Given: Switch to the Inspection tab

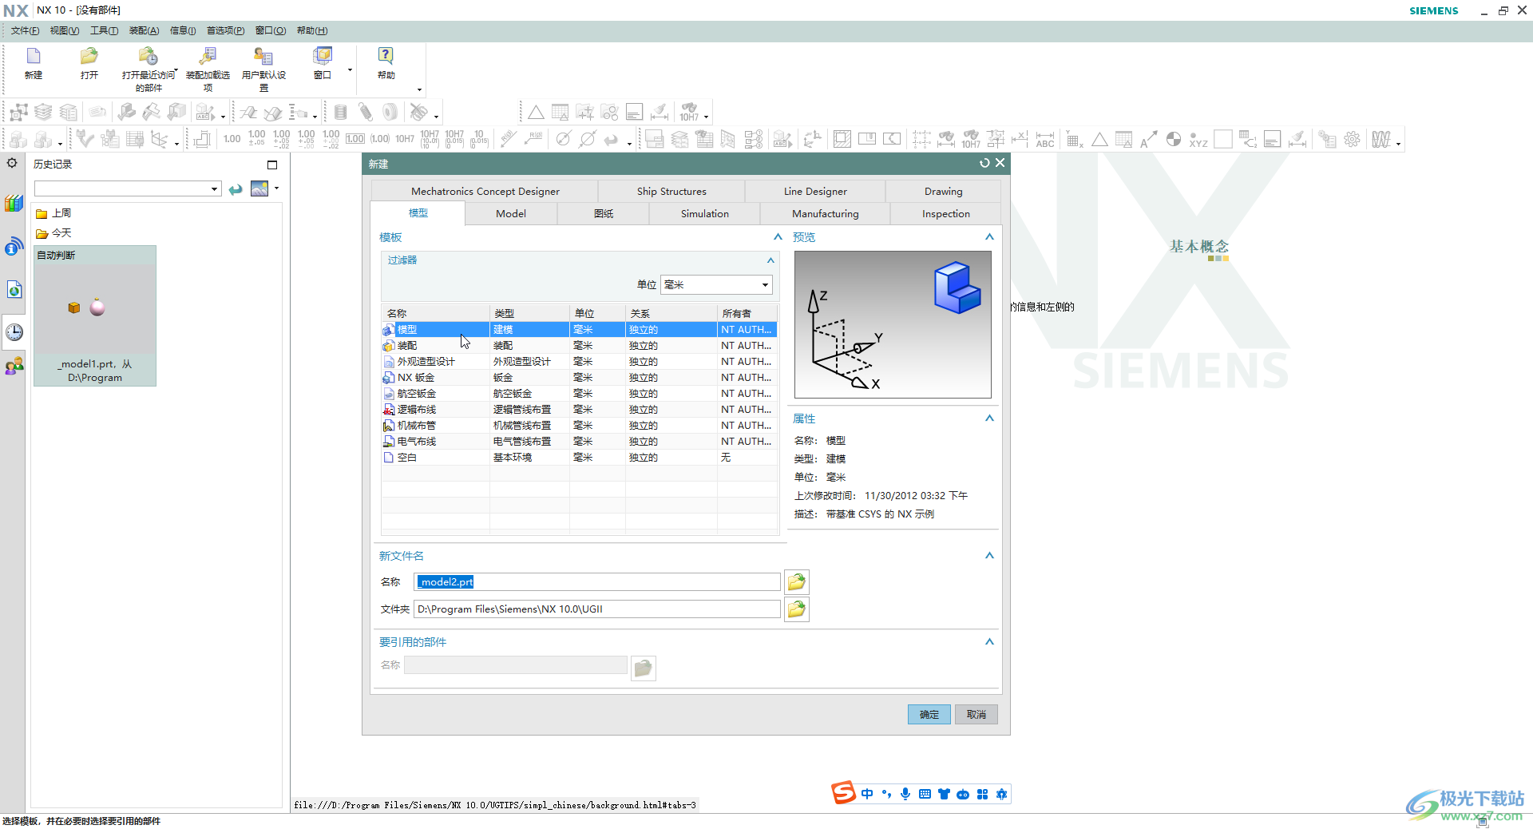Looking at the screenshot, I should pos(946,214).
